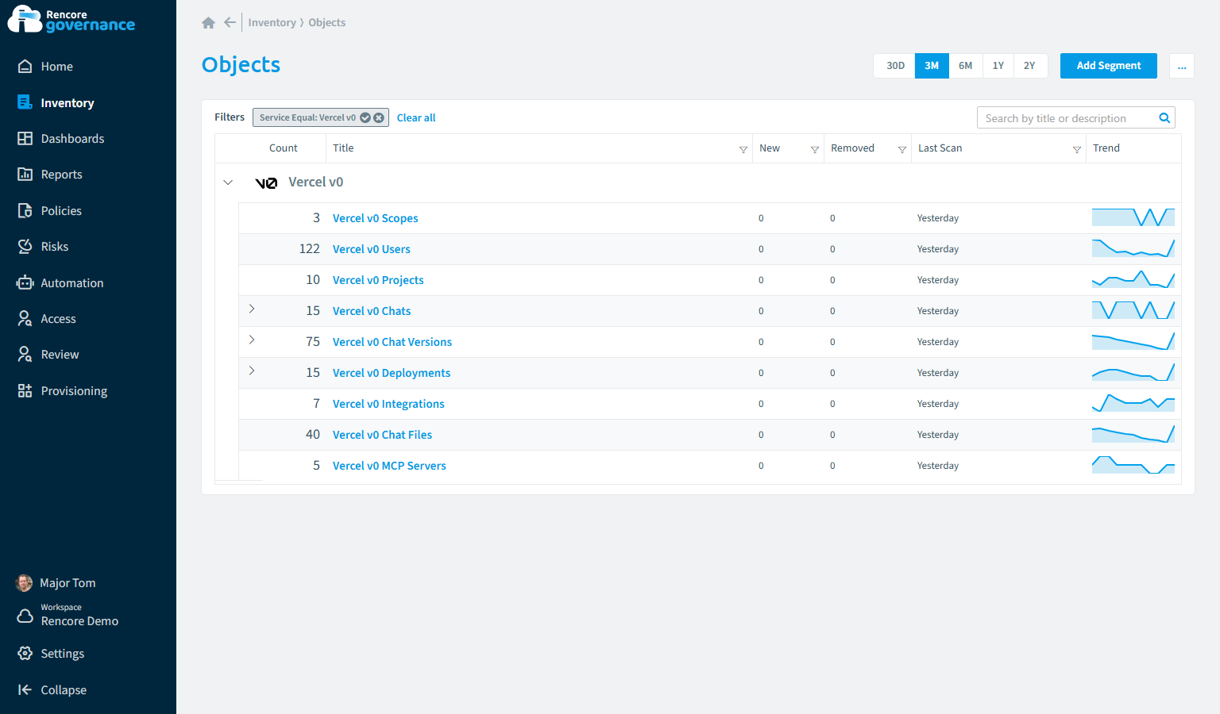Click the Vercel v0 MCP Servers trend sparkline
Viewport: 1220px width, 714px height.
coord(1133,465)
